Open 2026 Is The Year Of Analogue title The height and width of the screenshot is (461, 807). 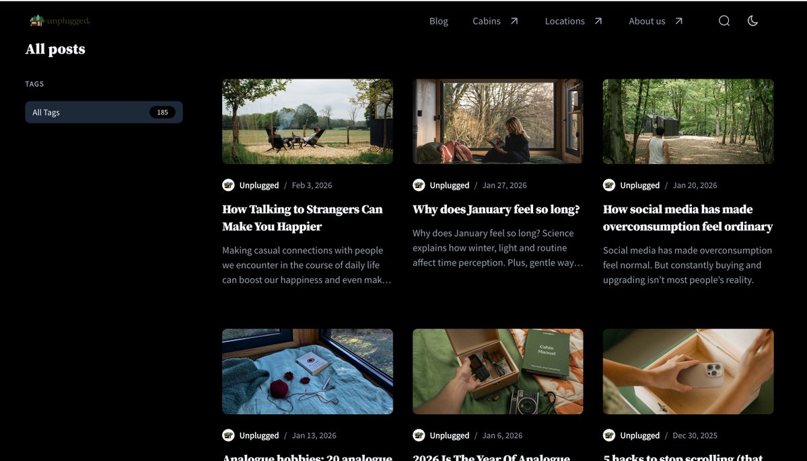[x=491, y=457]
